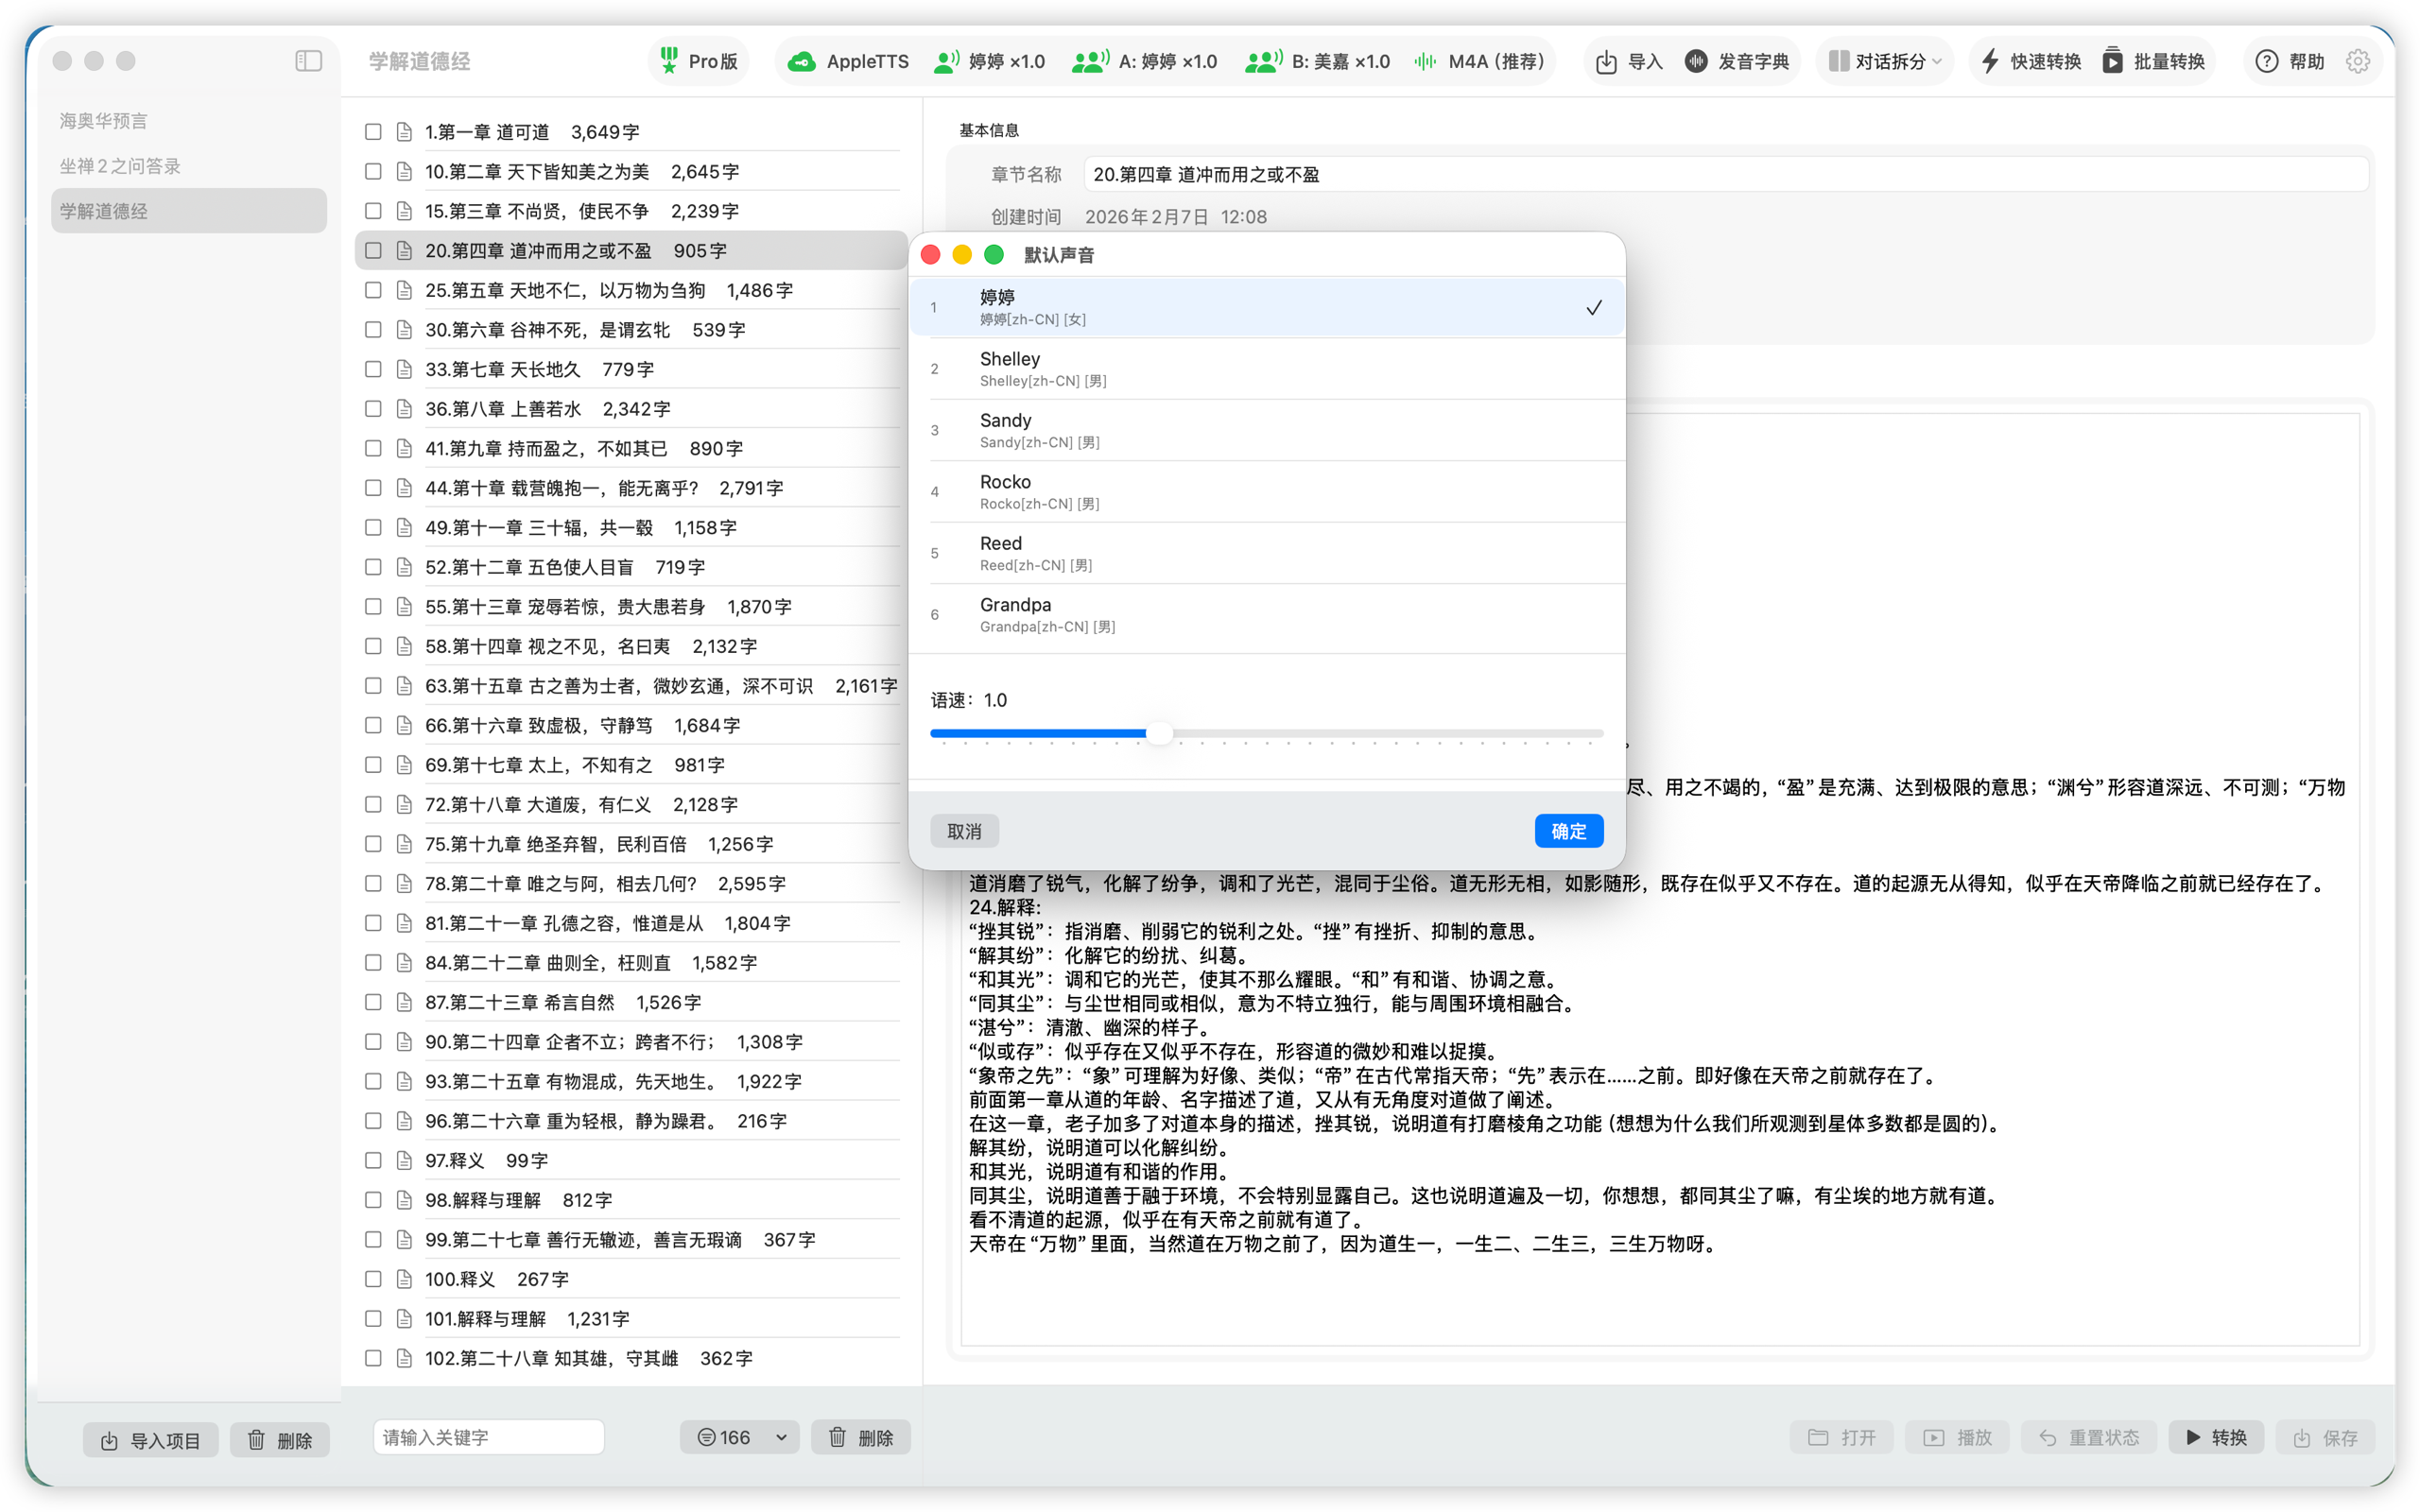
Task: Open chapter 96.第二十六章 重为轻根
Action: (x=630, y=1121)
